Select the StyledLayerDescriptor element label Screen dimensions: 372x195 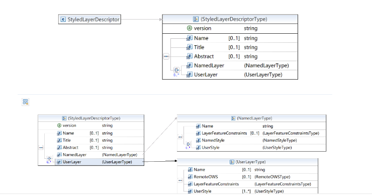point(93,20)
